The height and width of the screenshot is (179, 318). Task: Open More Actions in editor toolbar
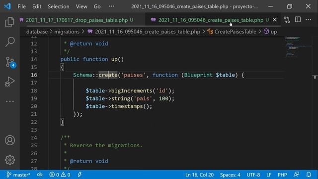pos(308,20)
